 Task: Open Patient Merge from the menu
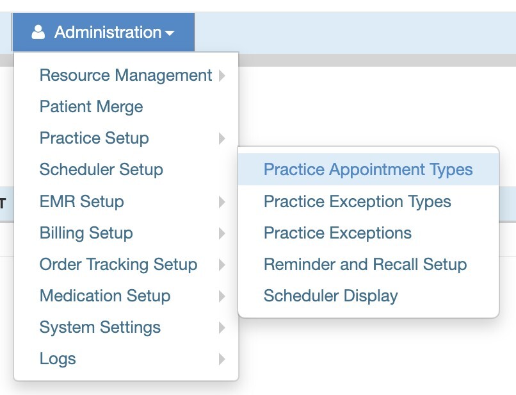91,106
